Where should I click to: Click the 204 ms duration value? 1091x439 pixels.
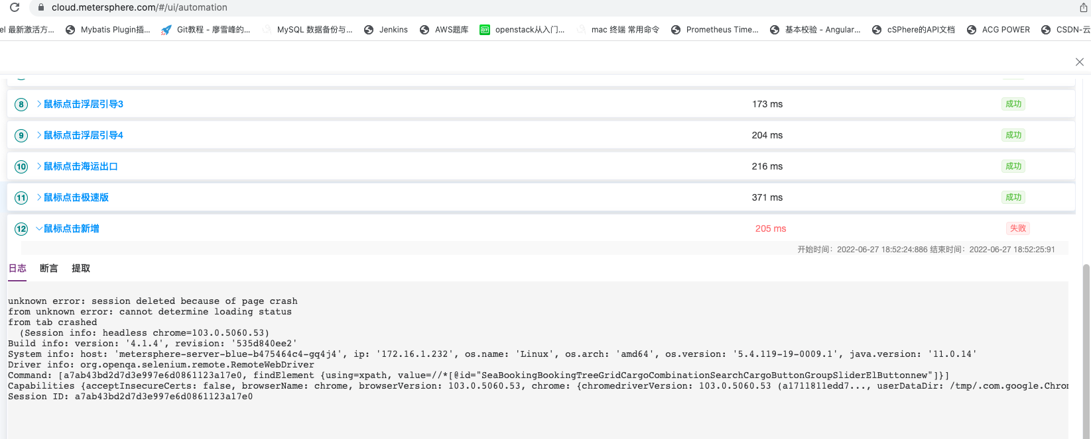[767, 135]
